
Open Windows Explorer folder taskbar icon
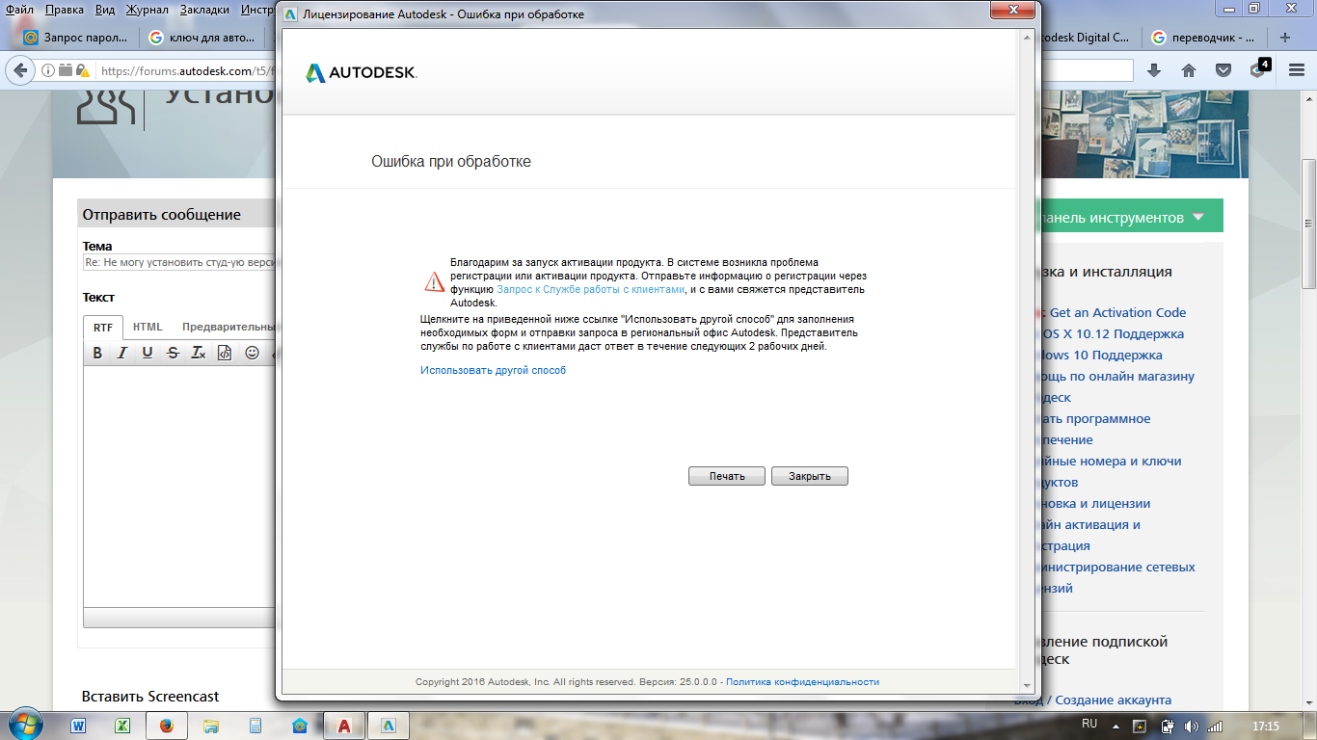pos(211,725)
